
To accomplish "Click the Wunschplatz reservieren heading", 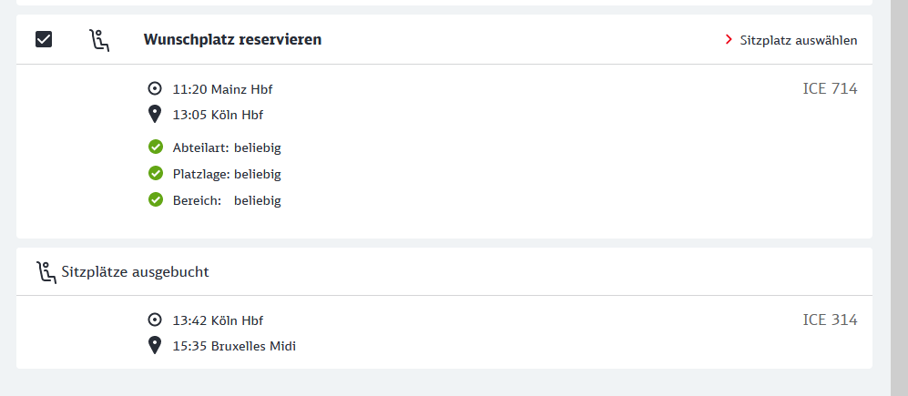I will 232,40.
